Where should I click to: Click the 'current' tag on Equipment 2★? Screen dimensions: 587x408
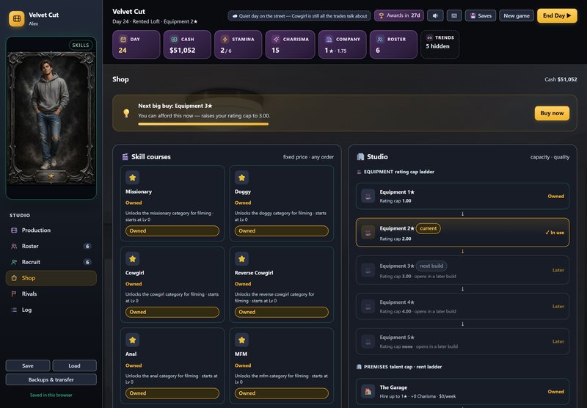coord(429,228)
